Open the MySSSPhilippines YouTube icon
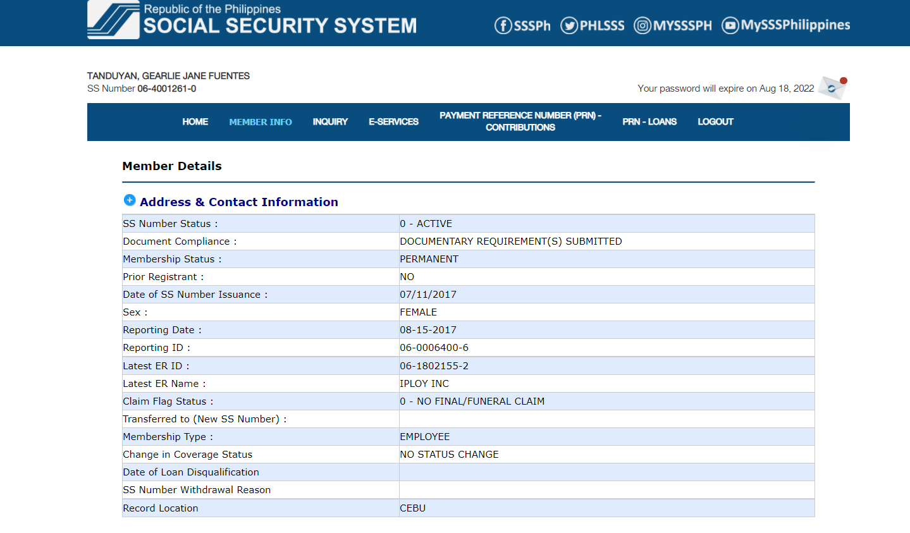This screenshot has width=910, height=533. tap(730, 25)
